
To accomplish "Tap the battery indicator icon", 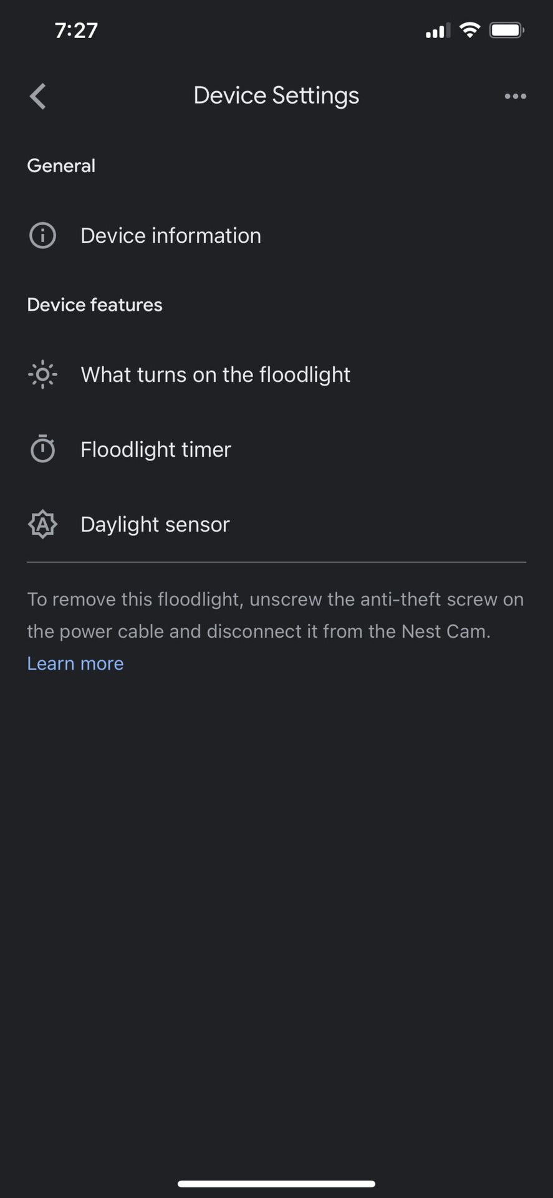I will [x=506, y=30].
